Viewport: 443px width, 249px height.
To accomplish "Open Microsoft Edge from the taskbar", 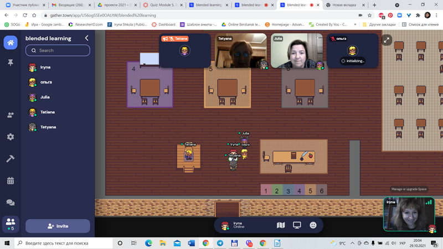I will tap(148, 243).
